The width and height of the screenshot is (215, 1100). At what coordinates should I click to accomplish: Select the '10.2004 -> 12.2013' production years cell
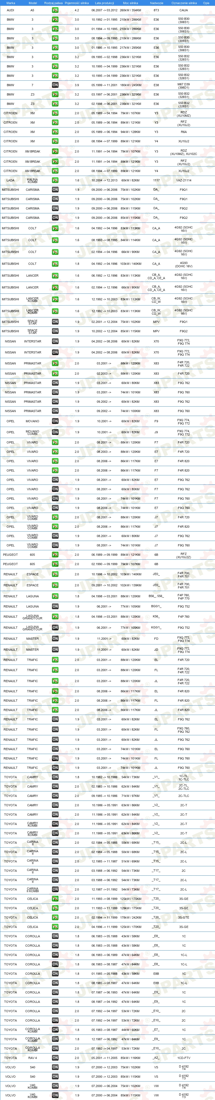(x=104, y=180)
